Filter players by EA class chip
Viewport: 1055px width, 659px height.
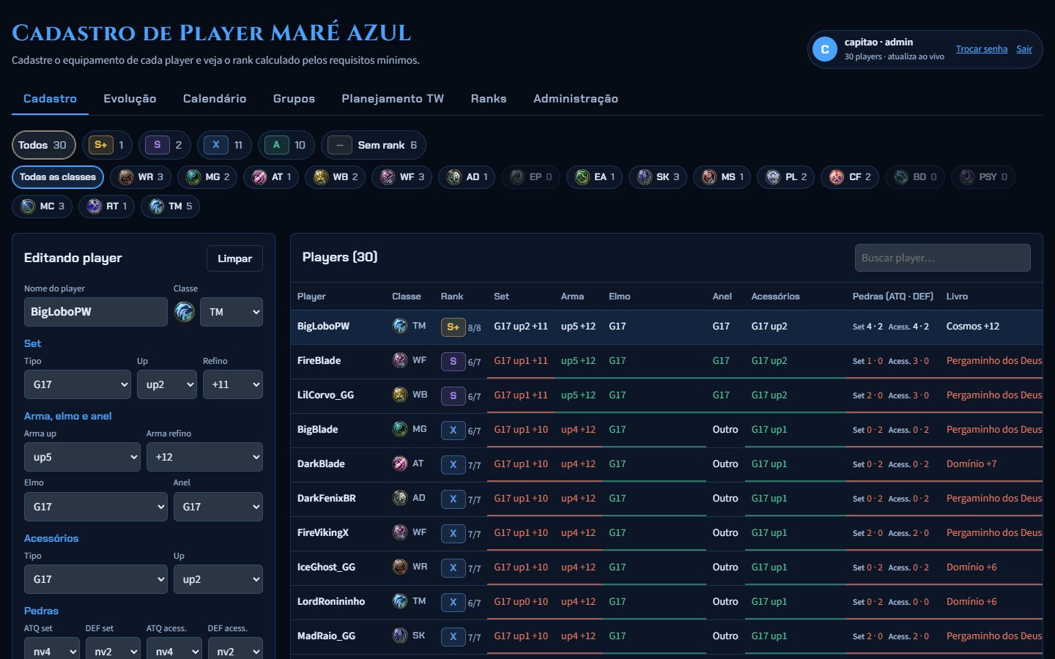pos(594,177)
